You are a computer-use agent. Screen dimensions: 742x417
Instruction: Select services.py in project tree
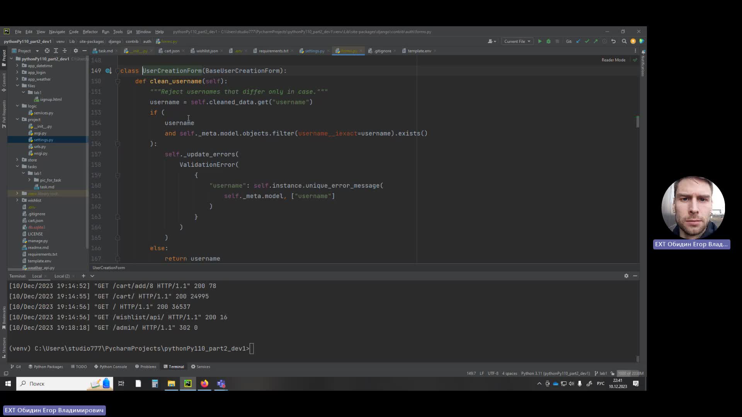[x=43, y=113]
